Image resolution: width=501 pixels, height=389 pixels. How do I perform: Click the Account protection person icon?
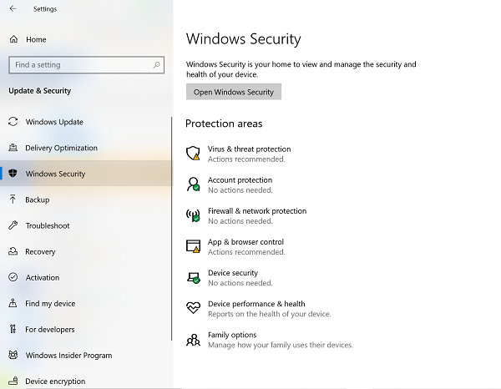pos(193,184)
